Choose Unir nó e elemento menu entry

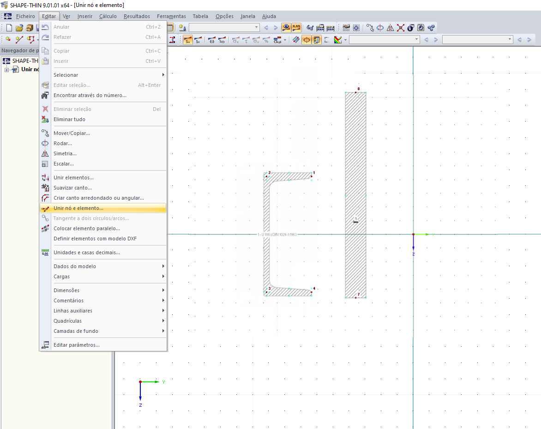pos(78,208)
